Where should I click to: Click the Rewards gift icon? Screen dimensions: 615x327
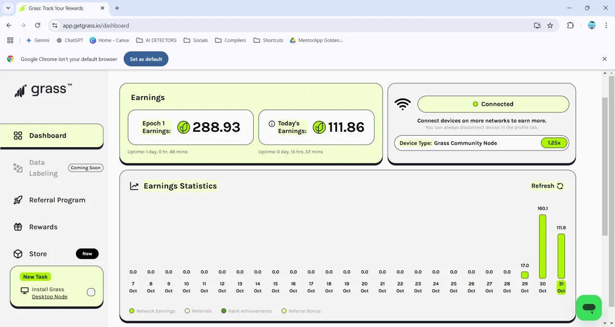tap(18, 227)
